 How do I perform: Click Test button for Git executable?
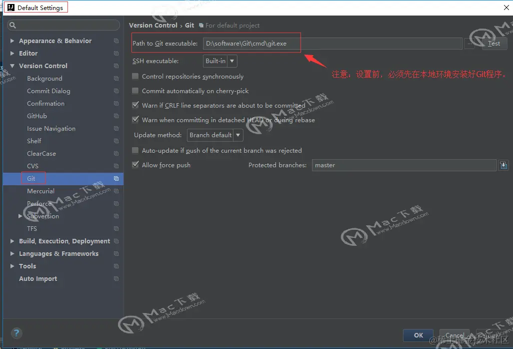coord(494,44)
